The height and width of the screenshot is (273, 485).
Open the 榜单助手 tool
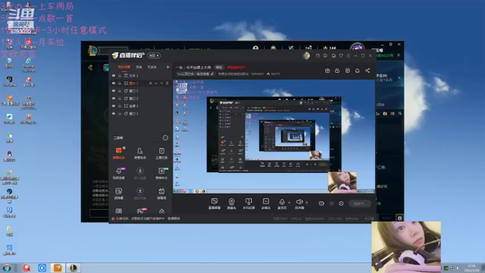coord(161,173)
